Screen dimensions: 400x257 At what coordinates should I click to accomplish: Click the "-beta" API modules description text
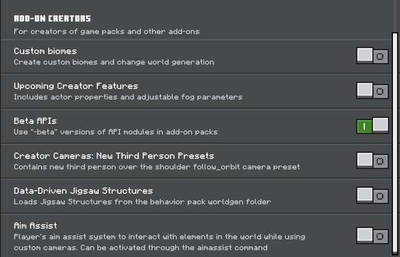tap(116, 132)
